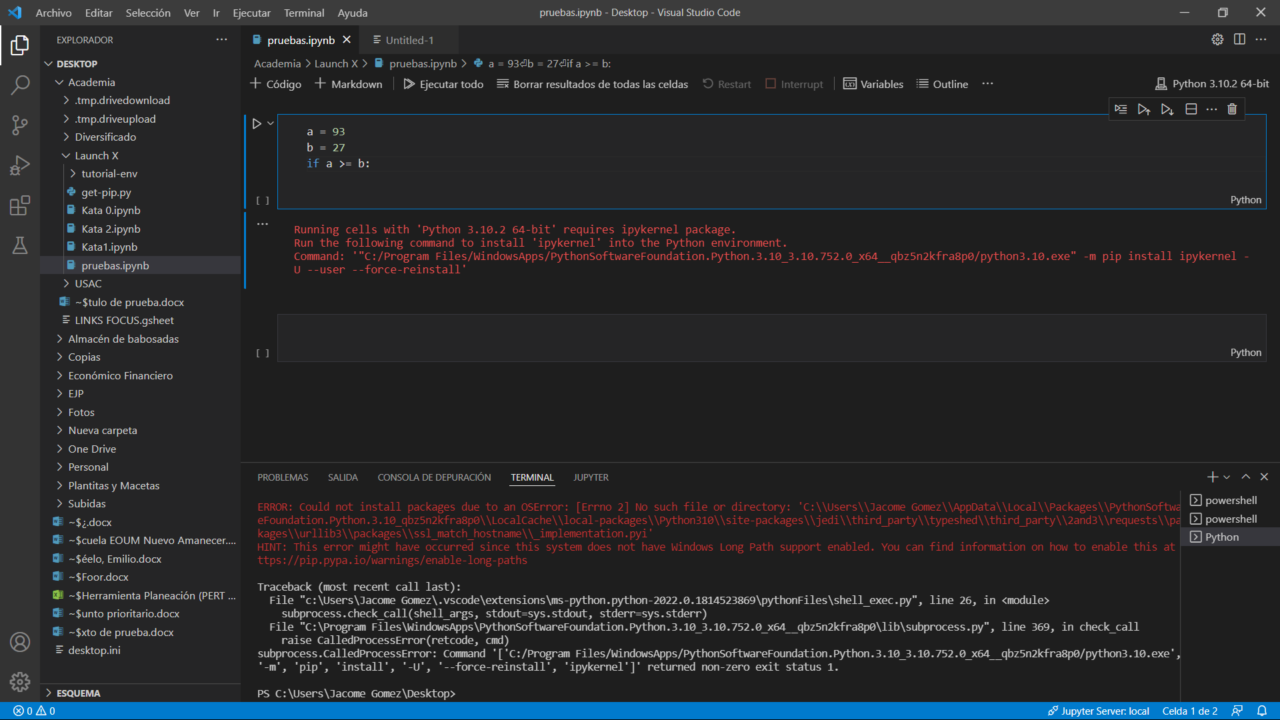Switch to the Untitled-1 tab
The width and height of the screenshot is (1280, 720).
(409, 40)
